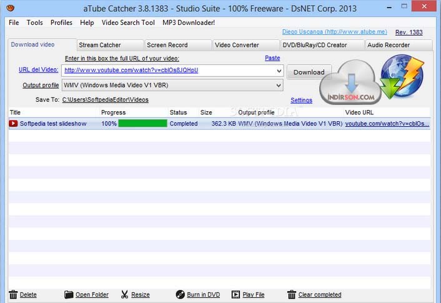Click the cloud download logo

pyautogui.click(x=350, y=82)
